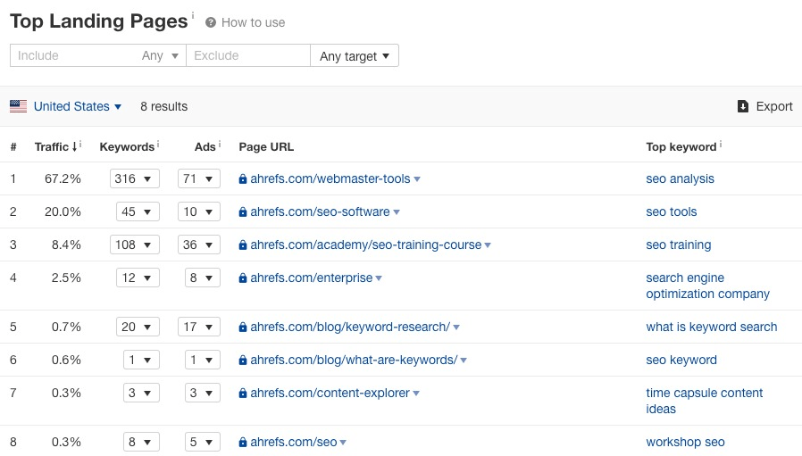Image resolution: width=802 pixels, height=456 pixels.
Task: Focus the Exclude filter field
Action: pos(248,55)
